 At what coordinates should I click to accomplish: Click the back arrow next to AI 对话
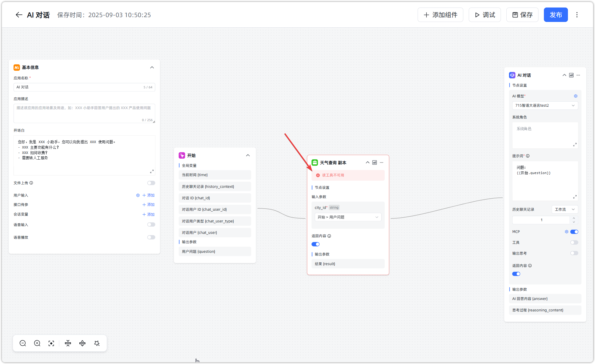(x=19, y=15)
